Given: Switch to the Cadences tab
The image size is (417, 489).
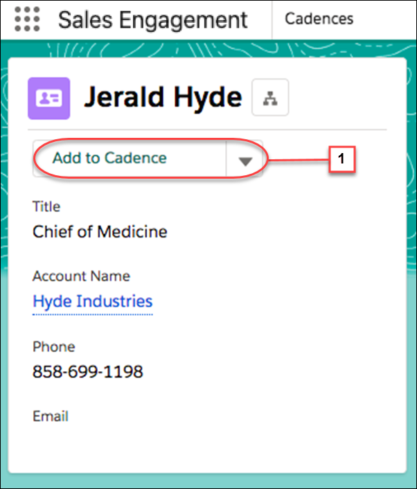Looking at the screenshot, I should 319,19.
